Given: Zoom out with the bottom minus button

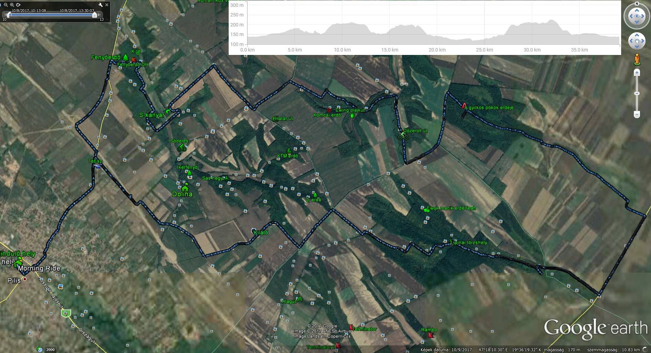Looking at the screenshot, I should tap(637, 114).
